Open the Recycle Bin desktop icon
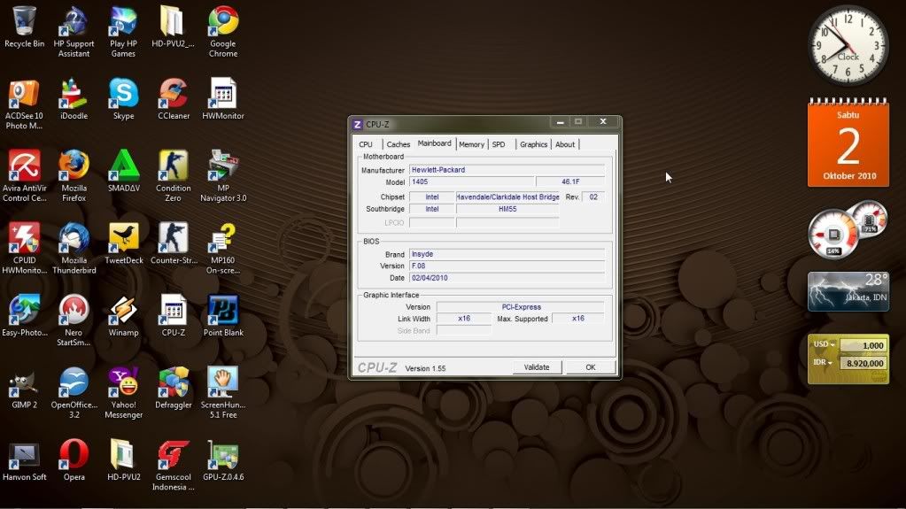The image size is (906, 509). click(x=24, y=27)
